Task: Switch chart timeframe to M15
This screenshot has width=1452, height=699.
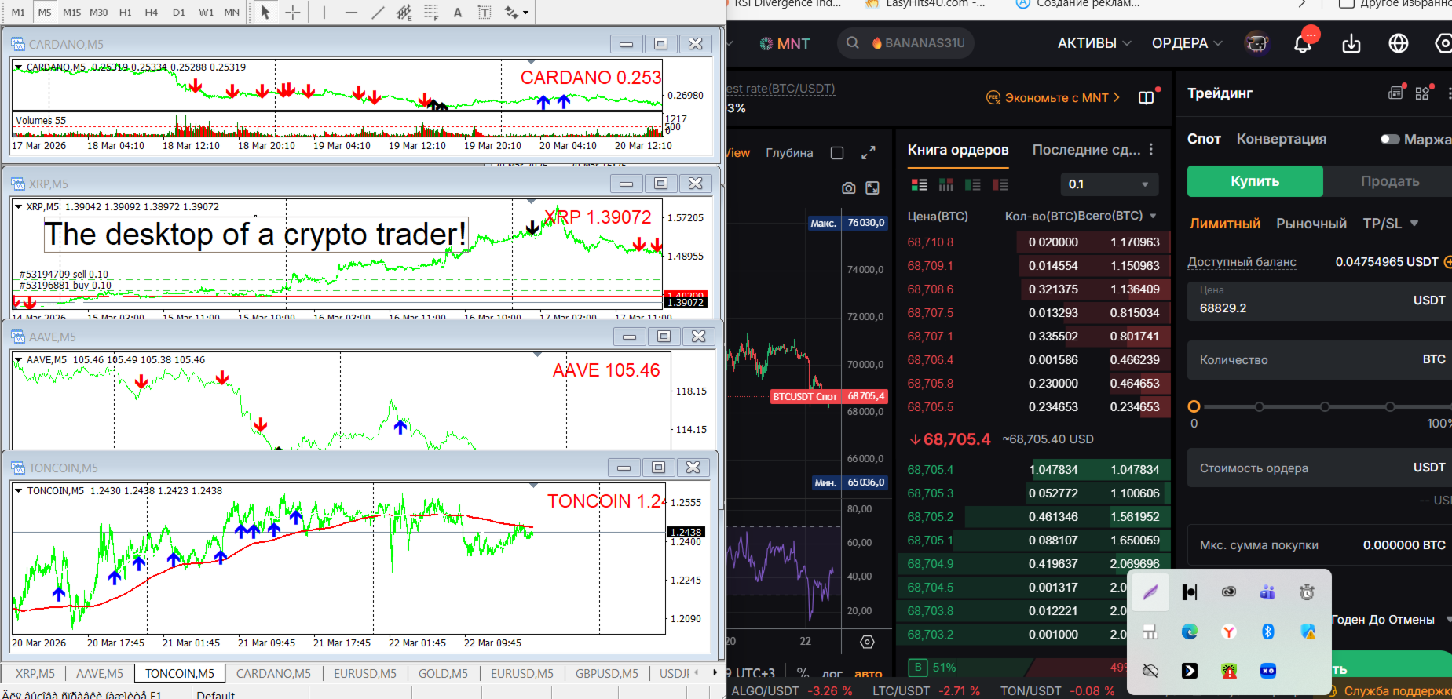Action: pos(71,12)
